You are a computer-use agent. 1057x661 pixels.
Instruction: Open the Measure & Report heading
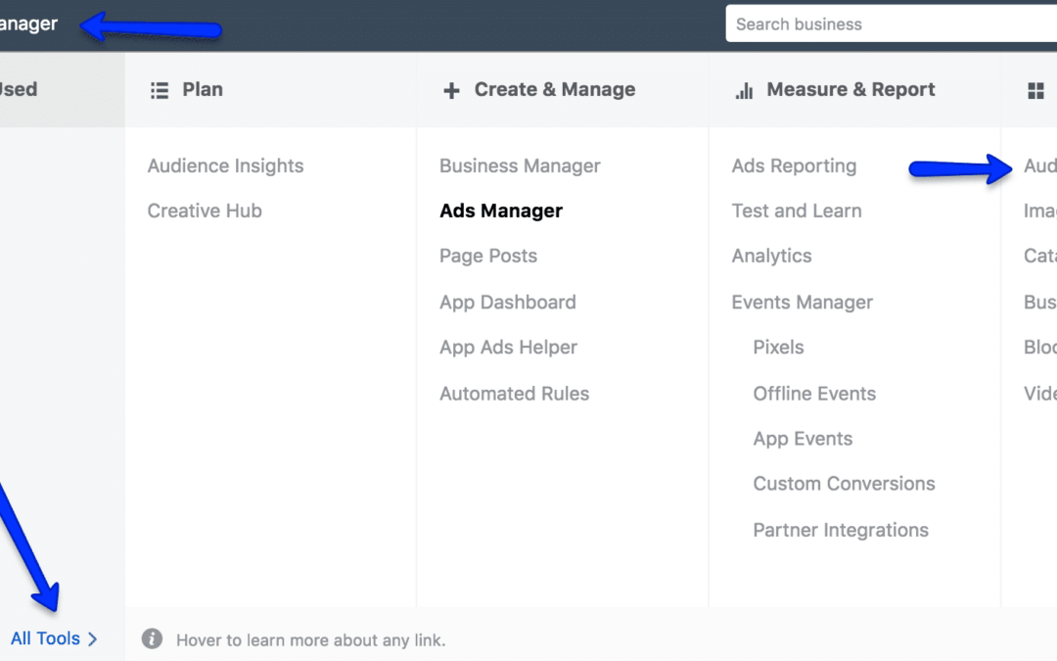click(850, 90)
